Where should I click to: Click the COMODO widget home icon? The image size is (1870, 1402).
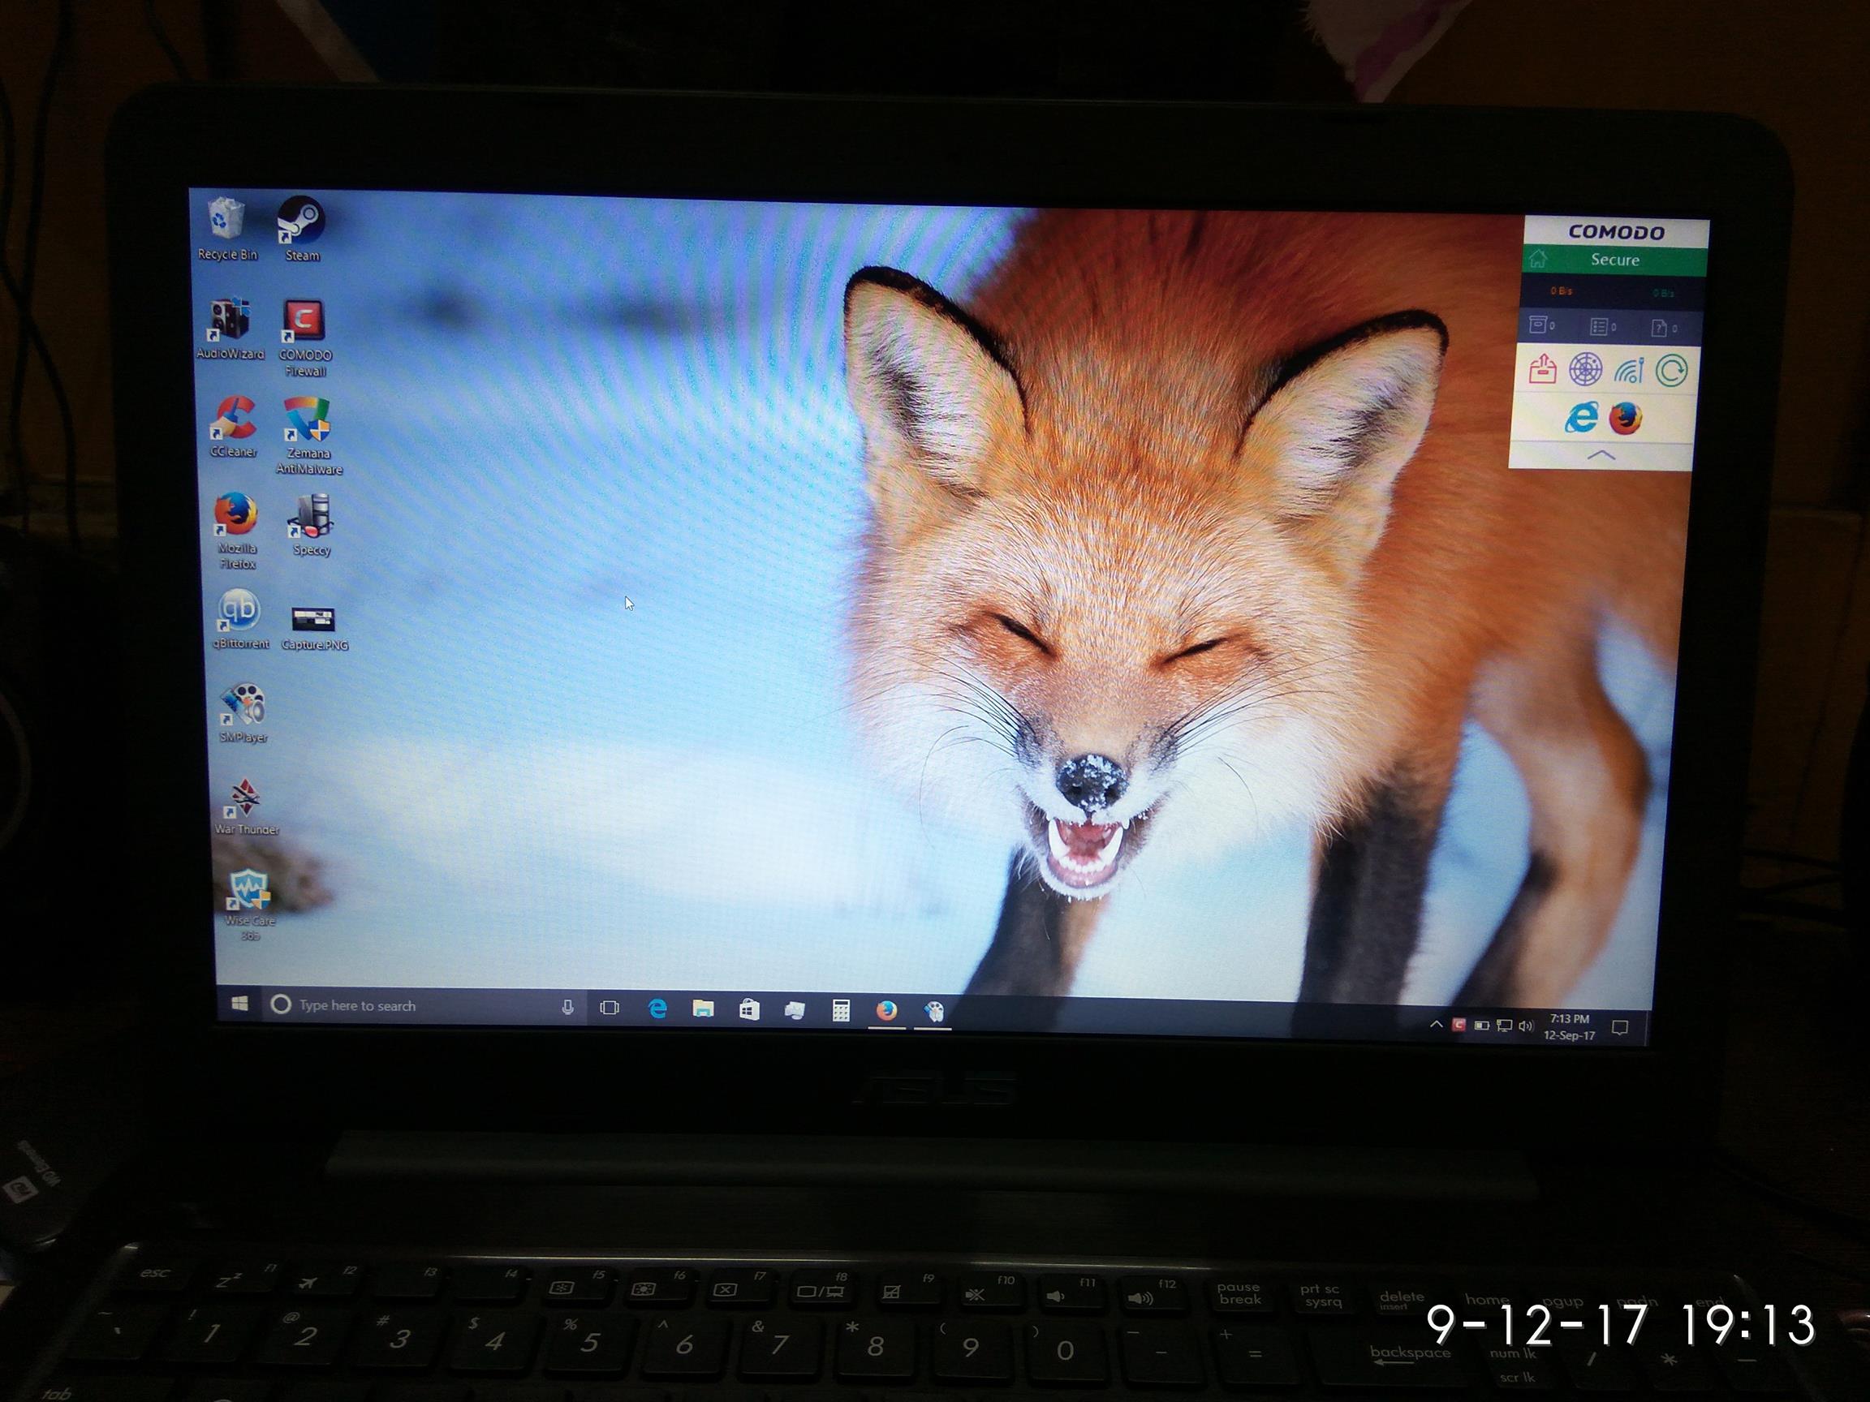[1538, 259]
